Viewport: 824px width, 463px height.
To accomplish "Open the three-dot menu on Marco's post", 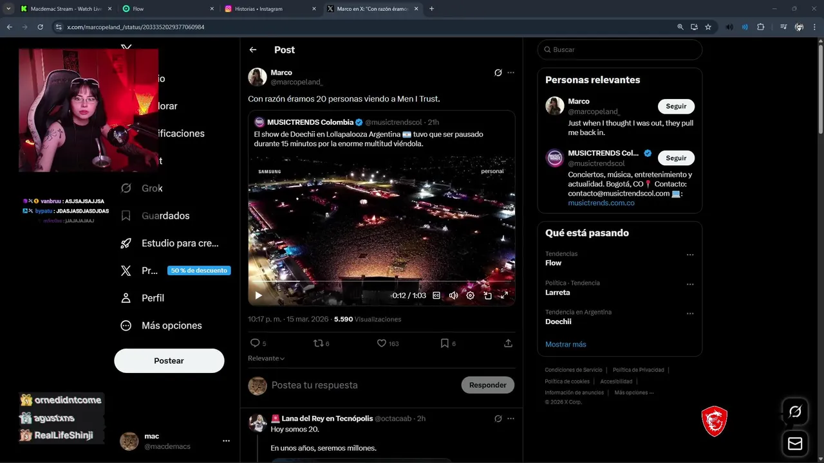I will point(511,73).
